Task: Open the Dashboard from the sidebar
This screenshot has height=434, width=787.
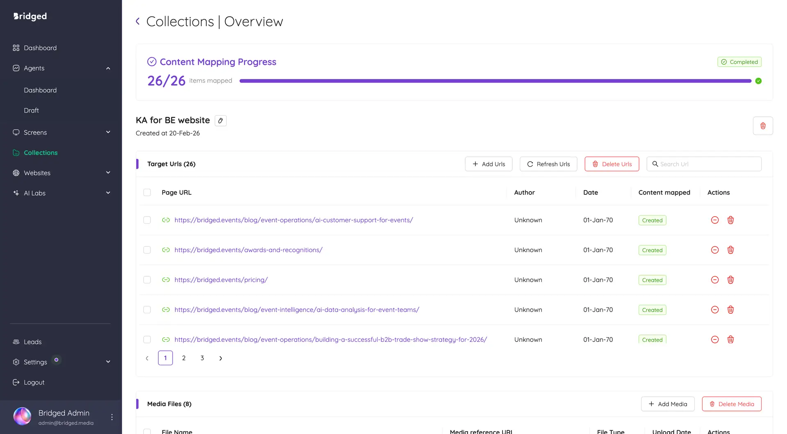Action: tap(40, 48)
